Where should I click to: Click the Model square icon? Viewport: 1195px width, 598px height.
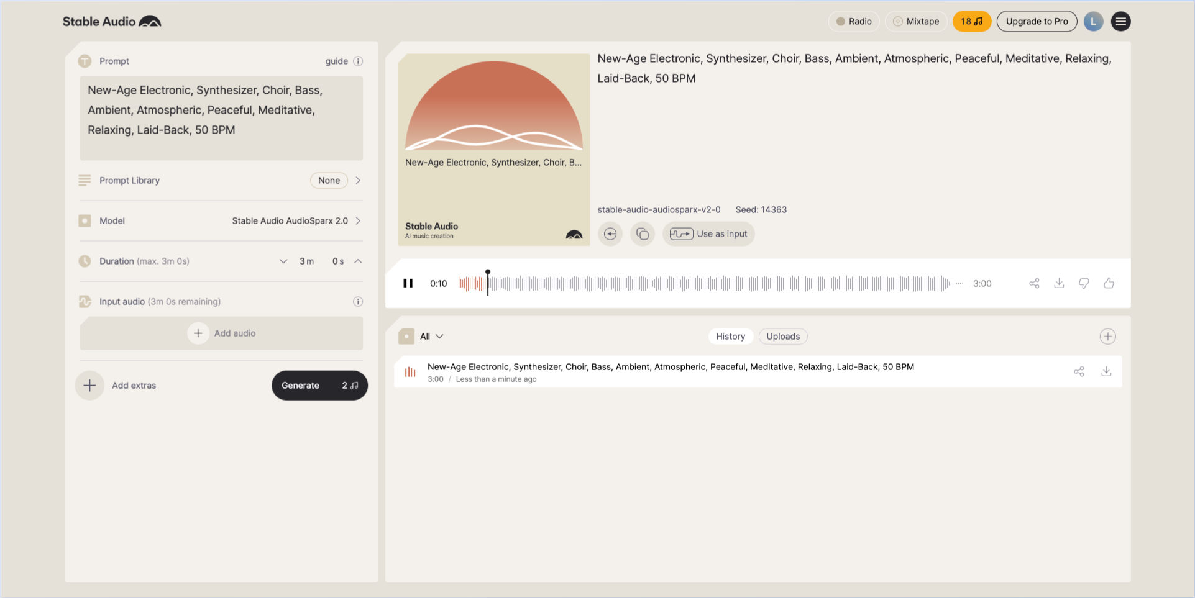85,220
